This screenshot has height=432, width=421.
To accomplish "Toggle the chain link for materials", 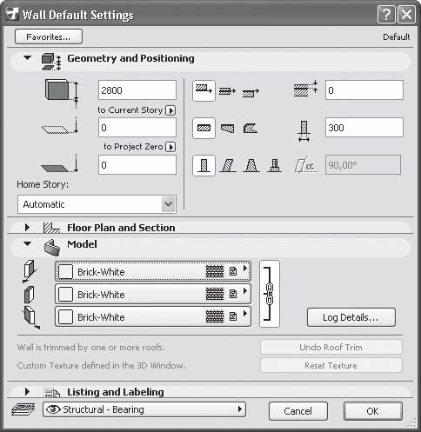I will [x=270, y=294].
